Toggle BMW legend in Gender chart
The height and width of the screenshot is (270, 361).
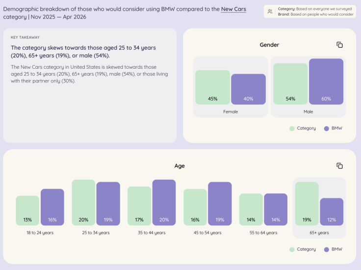[x=333, y=128]
